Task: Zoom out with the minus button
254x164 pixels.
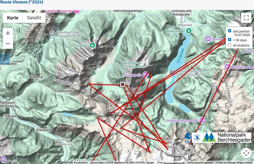Action: click(8, 45)
